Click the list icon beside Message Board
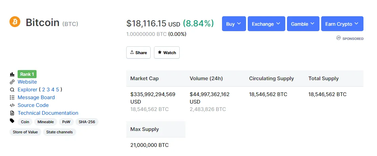 click(x=12, y=97)
